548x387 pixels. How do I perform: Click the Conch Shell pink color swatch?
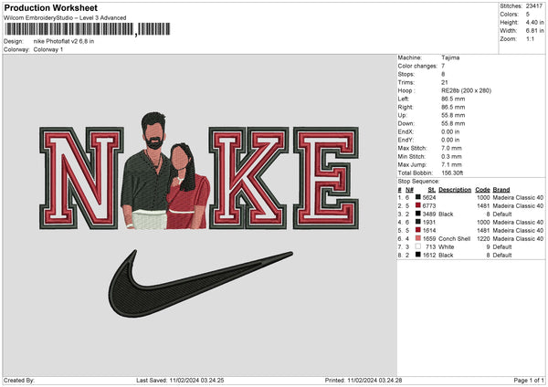click(x=418, y=238)
